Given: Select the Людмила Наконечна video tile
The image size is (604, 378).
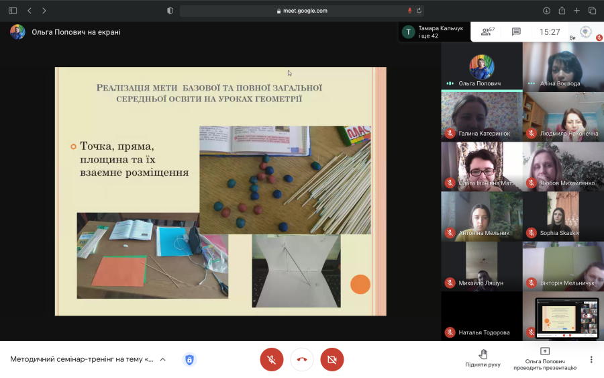Looking at the screenshot, I should [563, 117].
